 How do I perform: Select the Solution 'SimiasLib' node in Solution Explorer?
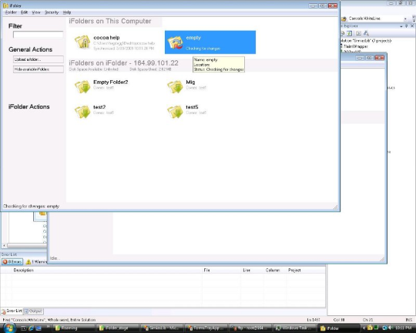click(366, 41)
